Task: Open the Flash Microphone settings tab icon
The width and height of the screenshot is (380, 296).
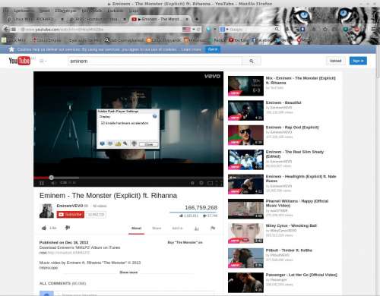Action: coord(125,143)
